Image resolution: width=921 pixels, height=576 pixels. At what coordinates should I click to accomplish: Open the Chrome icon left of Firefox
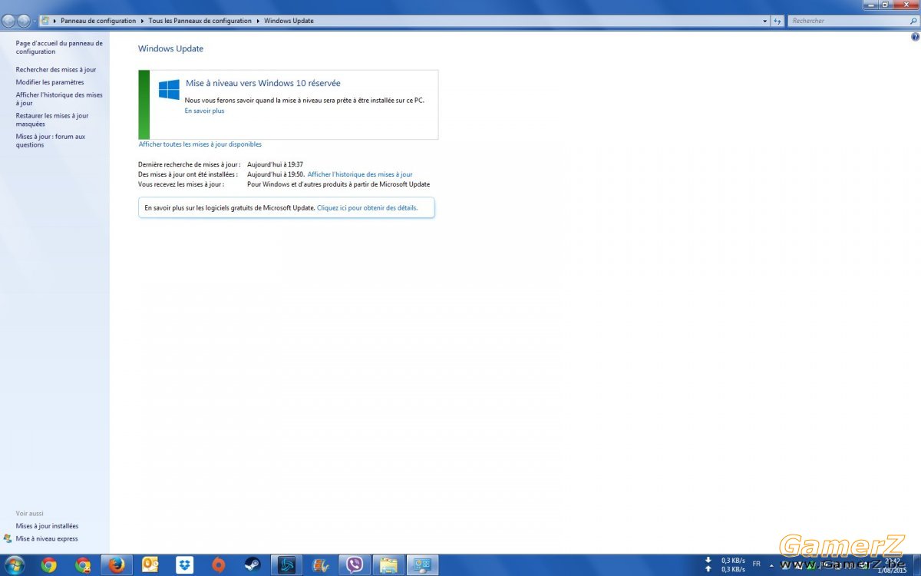(83, 565)
